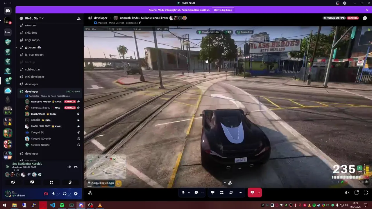Open microphone options arrow in stream bar

189,192
